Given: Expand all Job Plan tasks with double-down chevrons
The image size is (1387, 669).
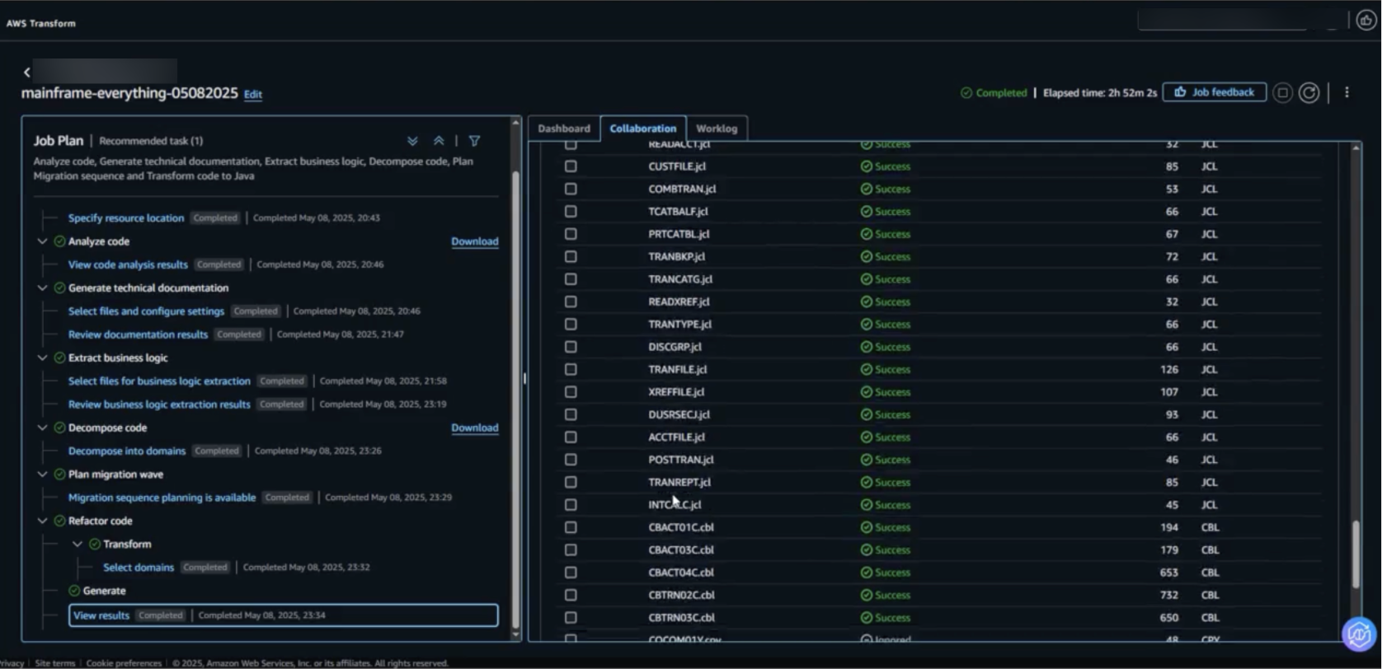Looking at the screenshot, I should pos(412,141).
